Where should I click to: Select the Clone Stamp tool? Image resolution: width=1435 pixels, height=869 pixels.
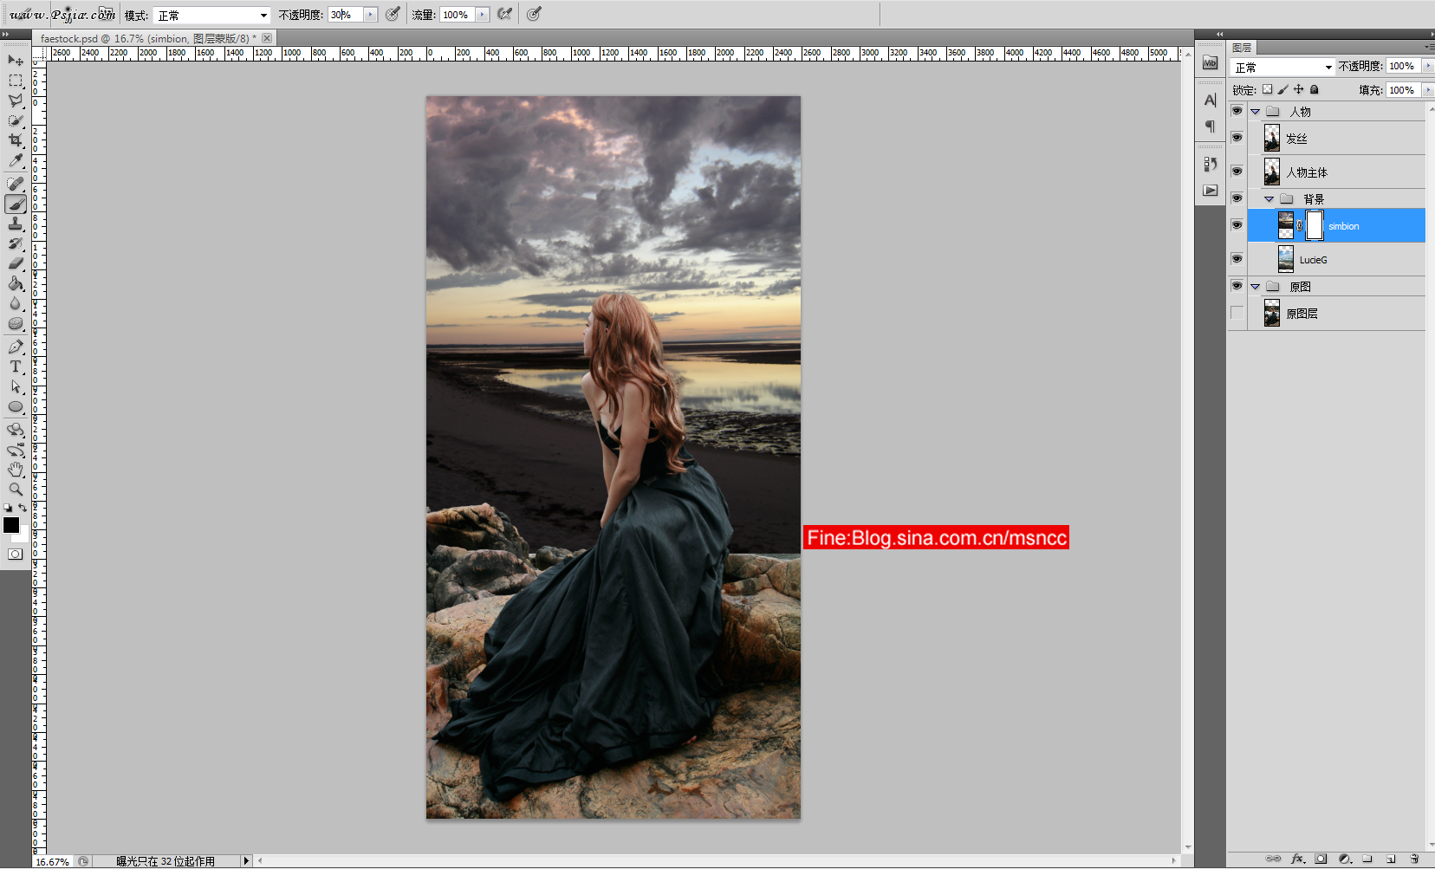click(16, 224)
